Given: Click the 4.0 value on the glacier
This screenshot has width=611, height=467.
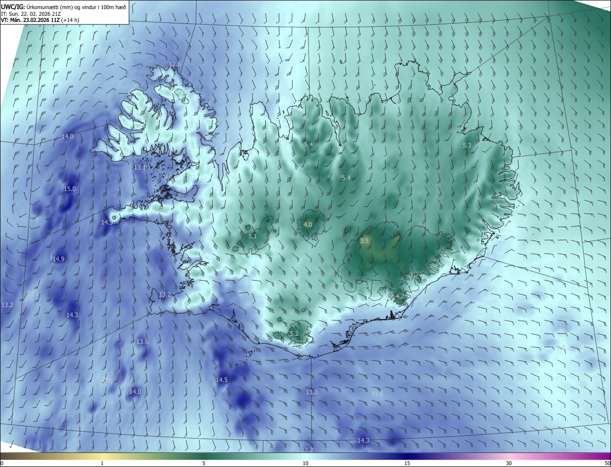Looking at the screenshot, I should 308,224.
